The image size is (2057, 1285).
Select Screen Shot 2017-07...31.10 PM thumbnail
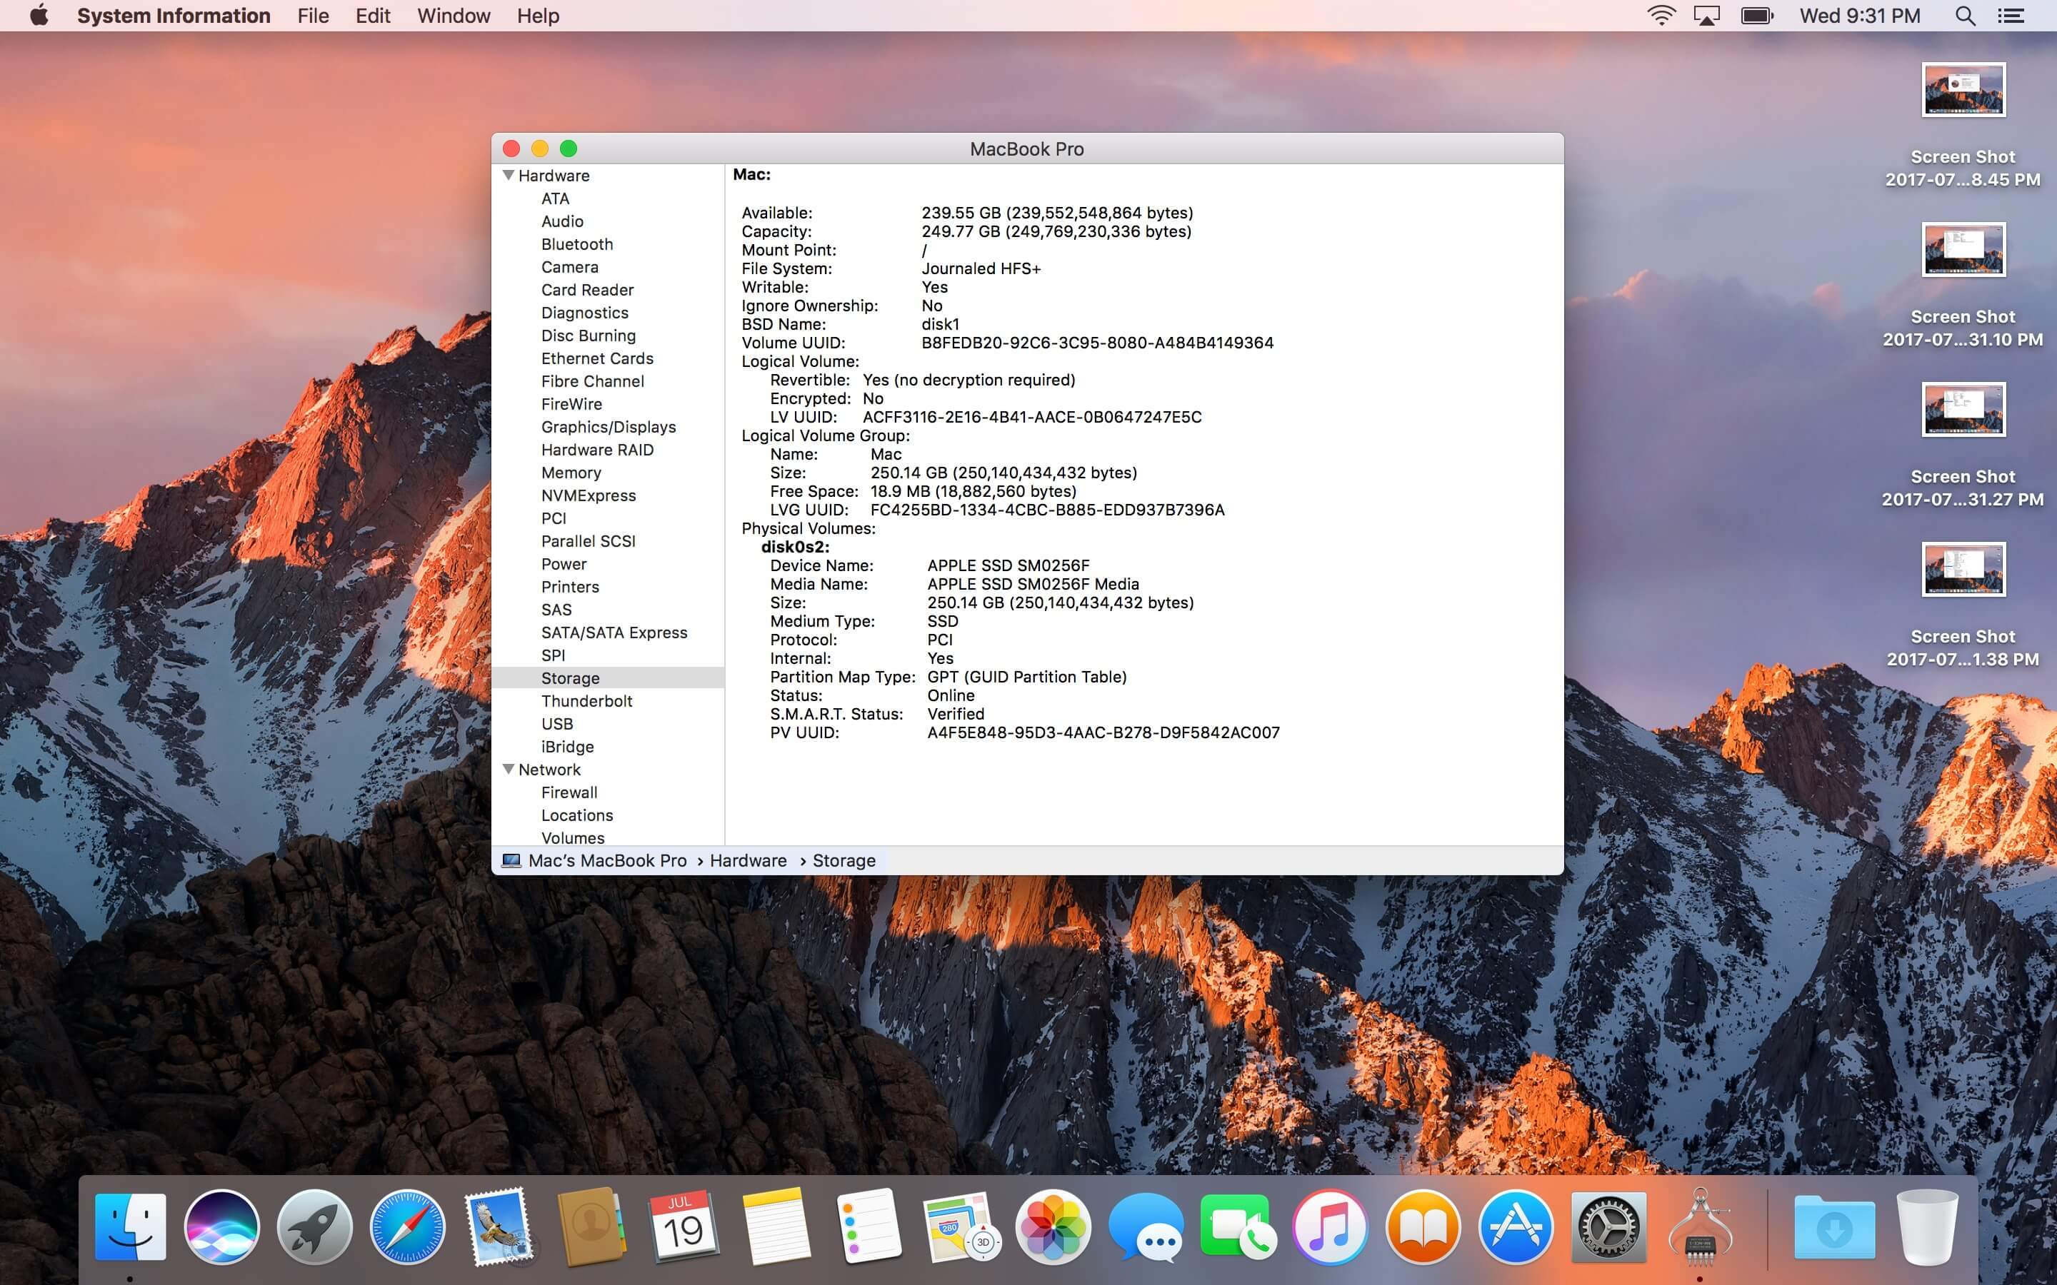click(1963, 249)
